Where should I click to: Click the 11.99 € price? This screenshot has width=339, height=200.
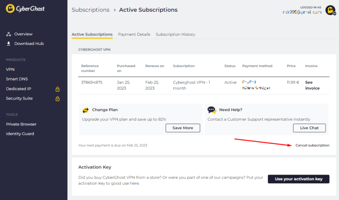293,82
